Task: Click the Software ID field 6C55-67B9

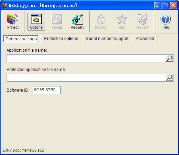Action: (x=47, y=90)
